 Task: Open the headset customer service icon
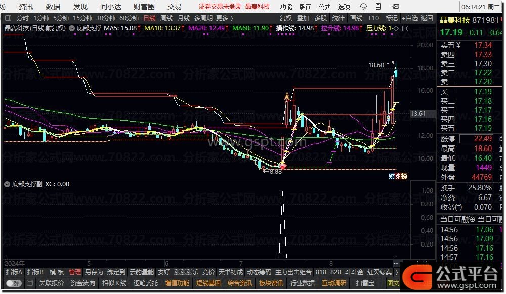click(363, 7)
